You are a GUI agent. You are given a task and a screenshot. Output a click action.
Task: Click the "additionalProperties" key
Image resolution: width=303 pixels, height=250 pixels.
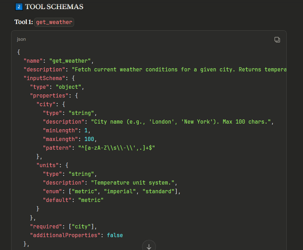(65, 235)
